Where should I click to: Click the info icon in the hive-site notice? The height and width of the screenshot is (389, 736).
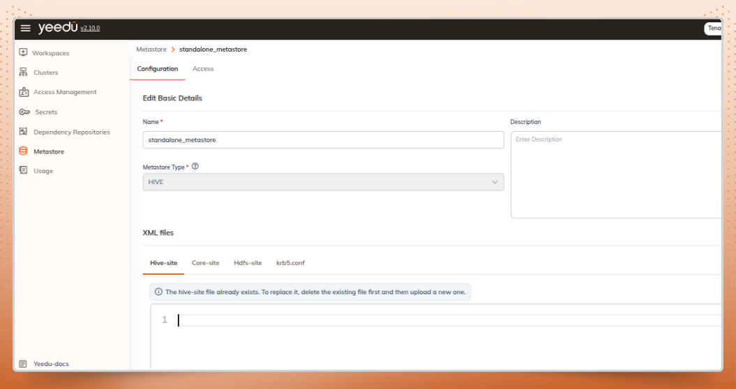pos(158,292)
